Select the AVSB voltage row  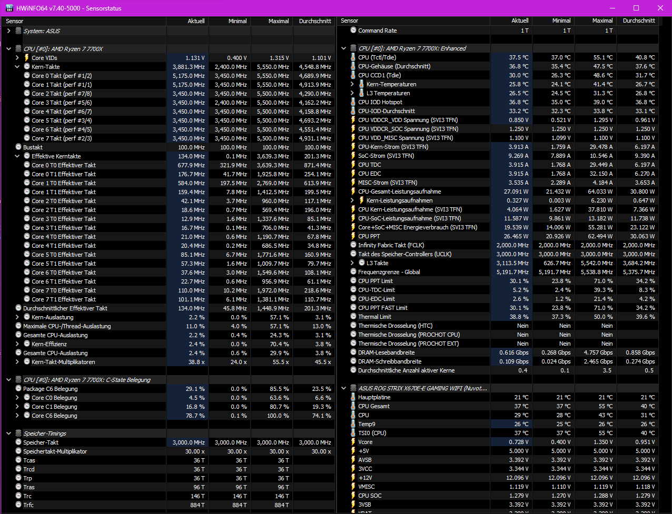[x=498, y=460]
